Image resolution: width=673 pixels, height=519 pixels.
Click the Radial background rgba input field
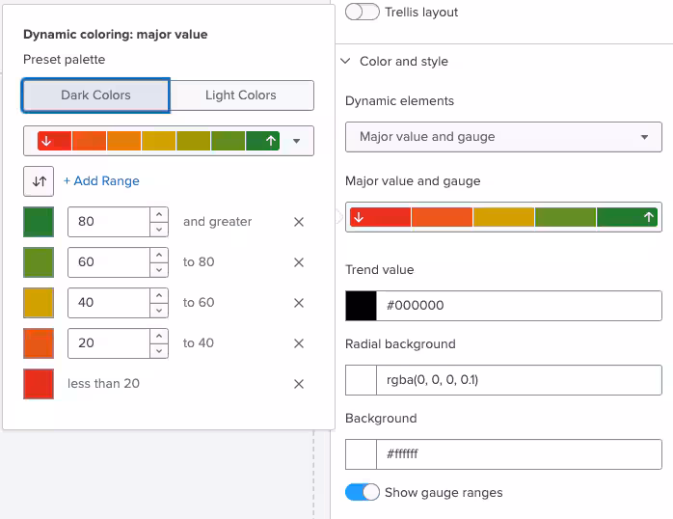pyautogui.click(x=518, y=380)
